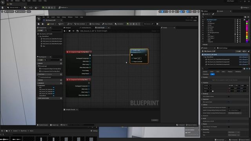This screenshot has width=251, height=141.
Task: Open Selection Mode dropdown in main toolbar
Action: (x=14, y=7)
